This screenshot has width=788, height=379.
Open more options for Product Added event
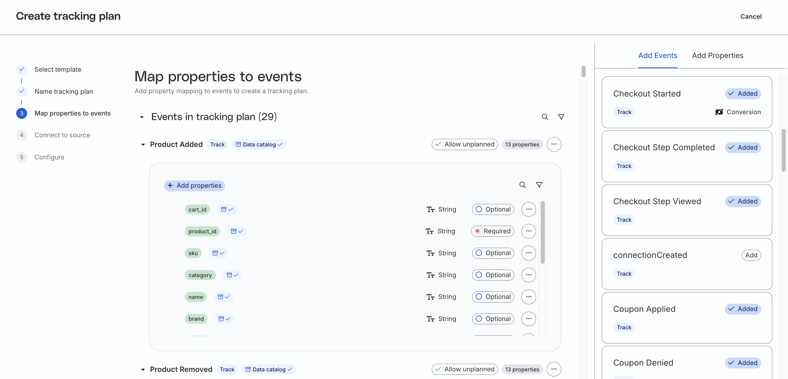click(x=554, y=144)
